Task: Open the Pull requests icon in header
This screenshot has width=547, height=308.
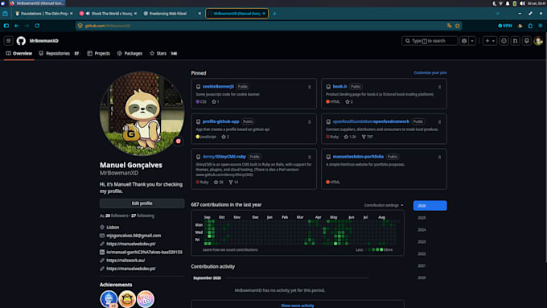Action: (516, 41)
